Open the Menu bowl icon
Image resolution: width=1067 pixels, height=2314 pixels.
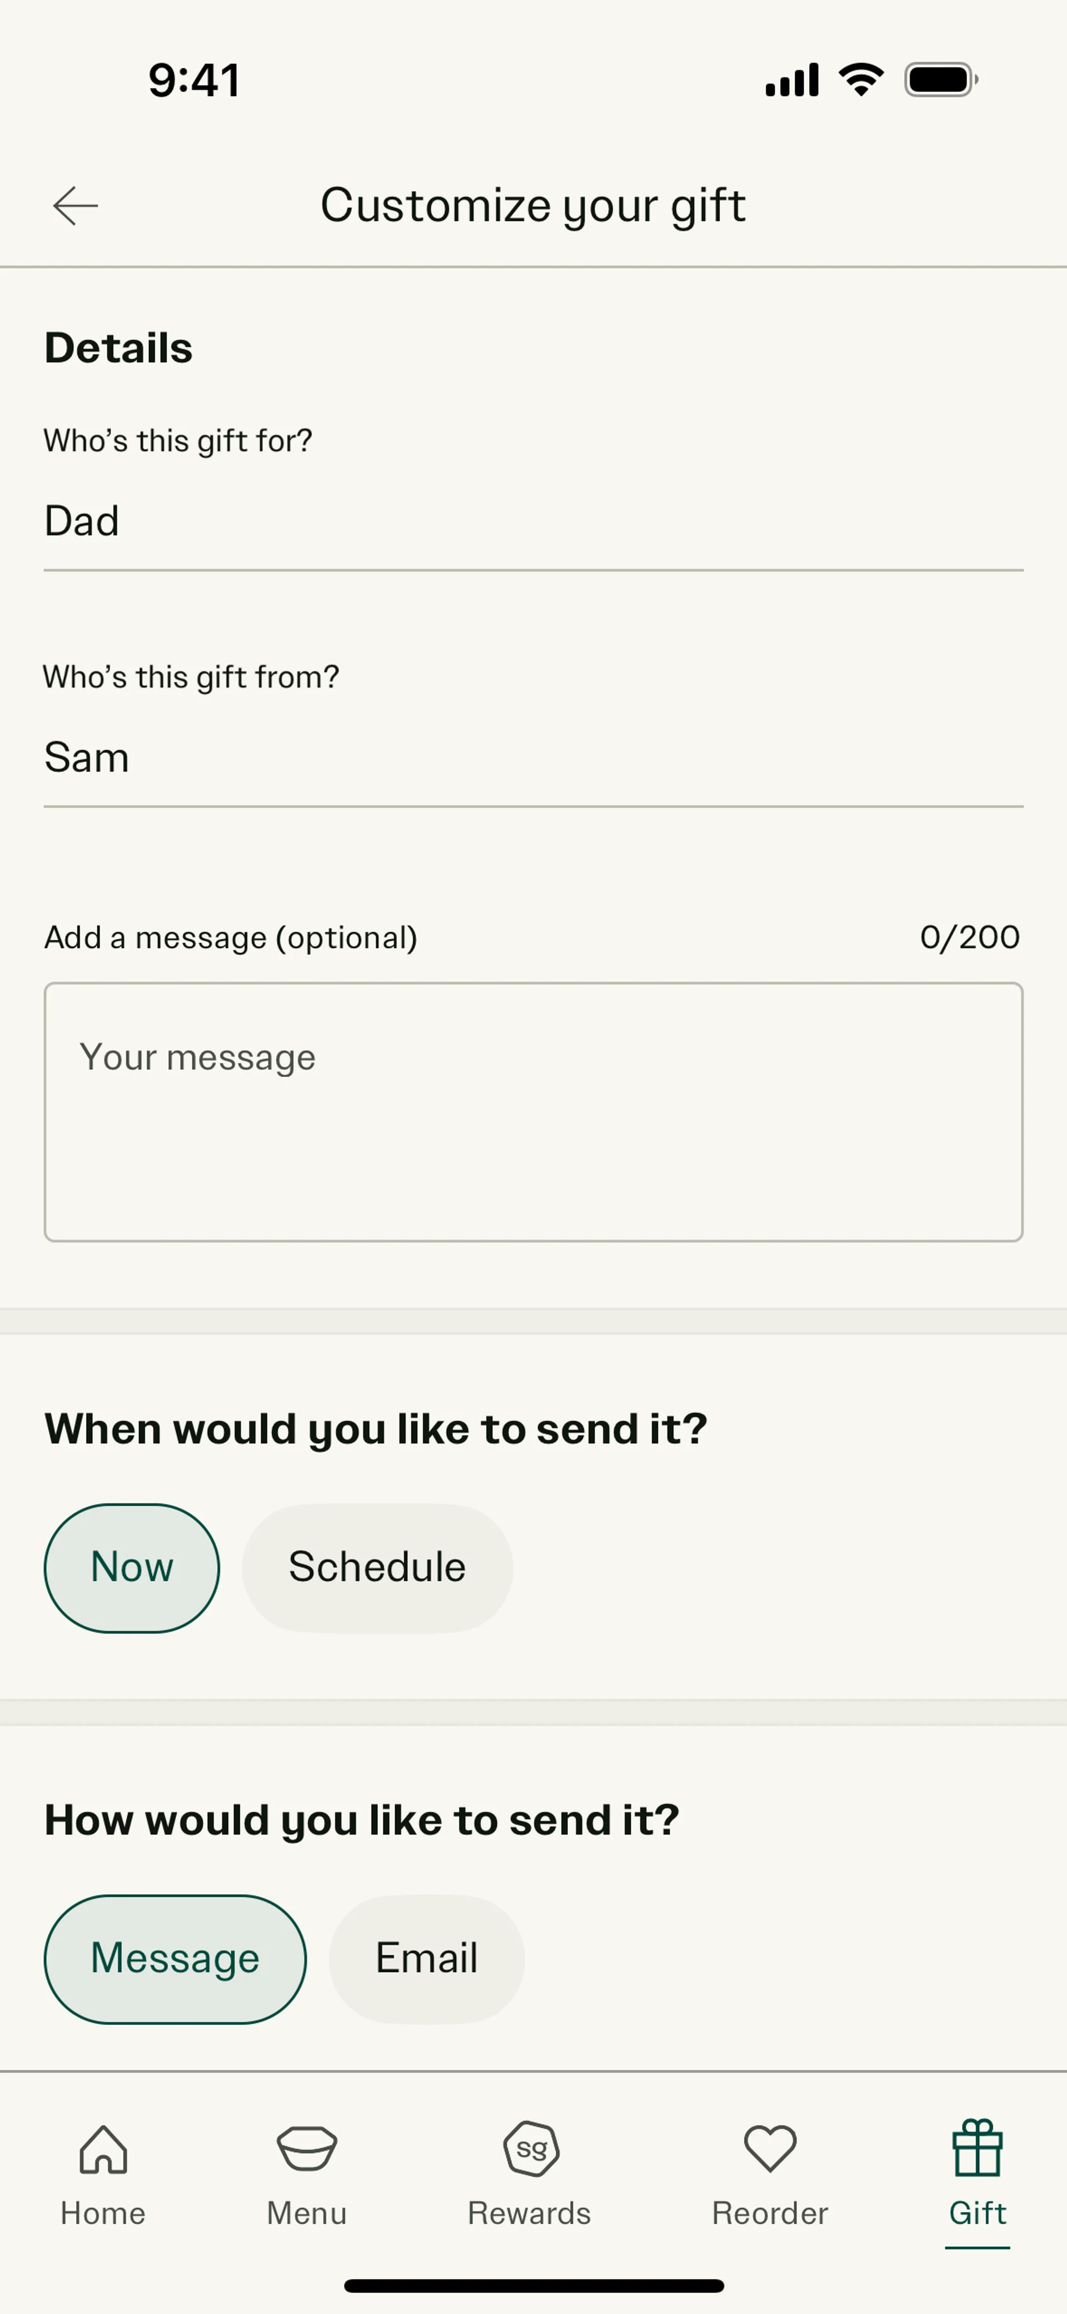pos(306,2149)
